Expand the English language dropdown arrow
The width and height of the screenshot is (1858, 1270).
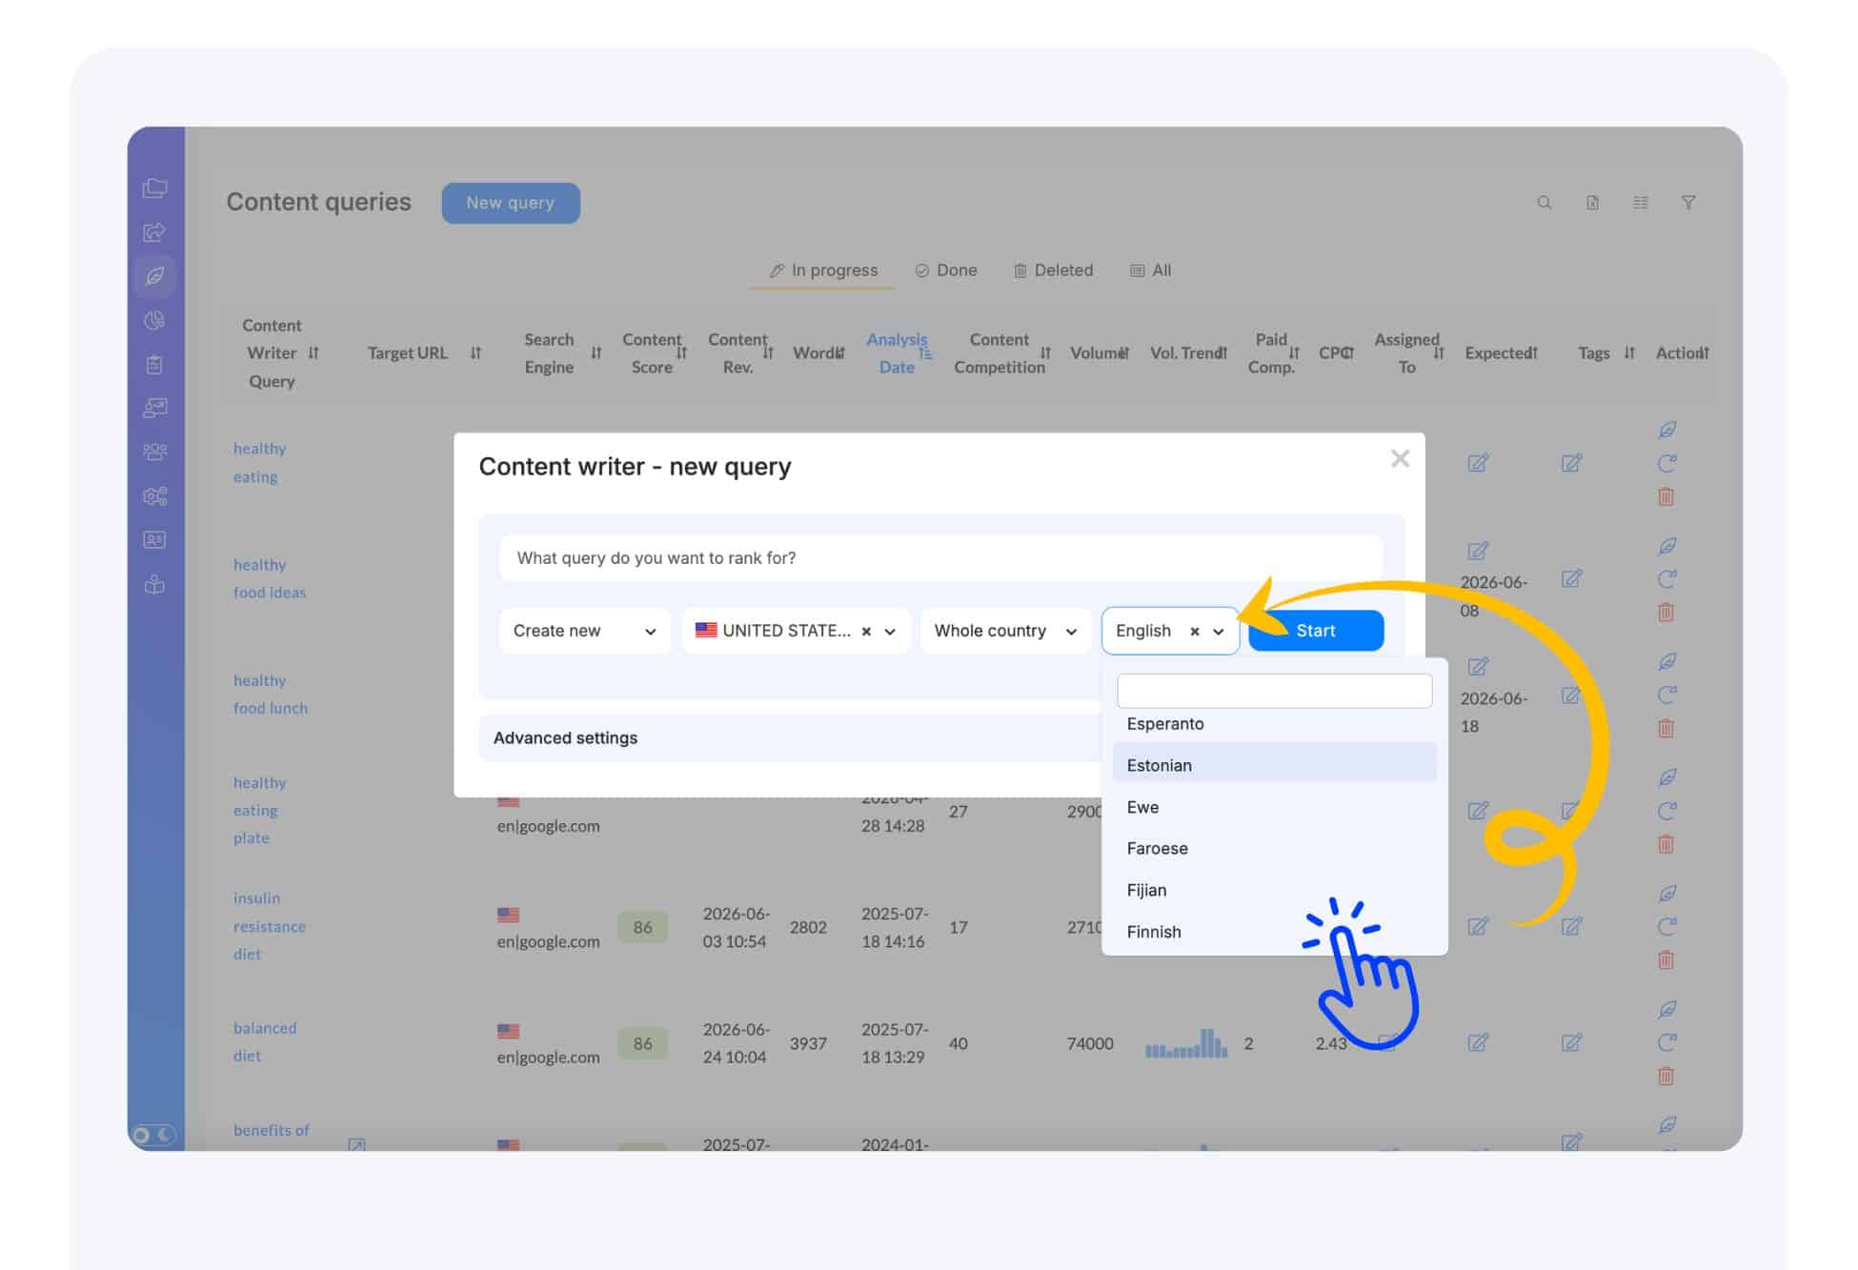click(1218, 631)
